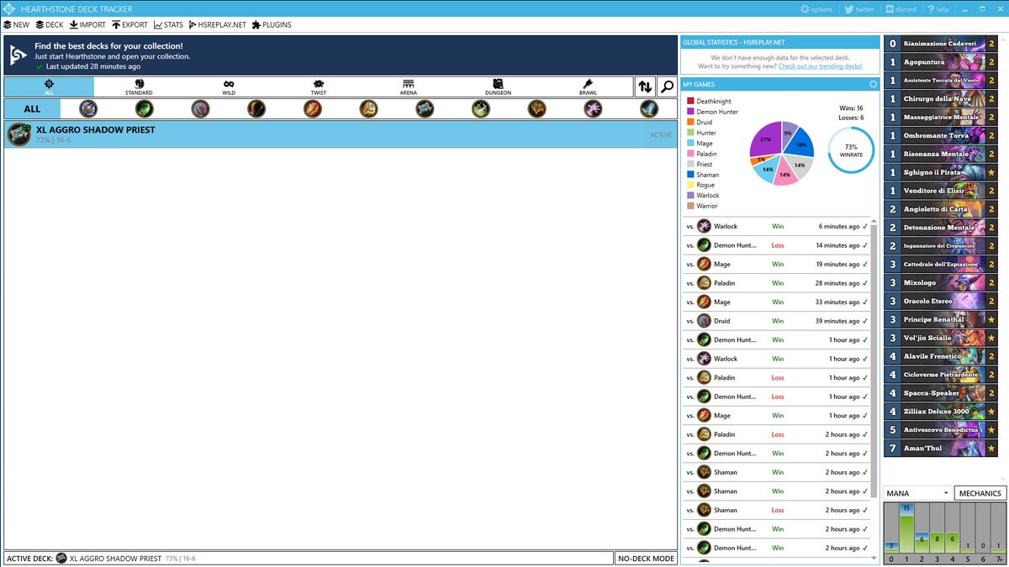Image resolution: width=1009 pixels, height=567 pixels.
Task: Filter decks by Rogue class icon
Action: click(x=480, y=108)
